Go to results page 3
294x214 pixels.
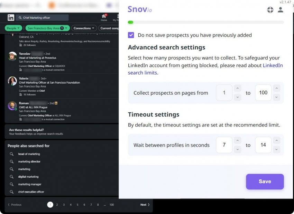tap(64, 205)
